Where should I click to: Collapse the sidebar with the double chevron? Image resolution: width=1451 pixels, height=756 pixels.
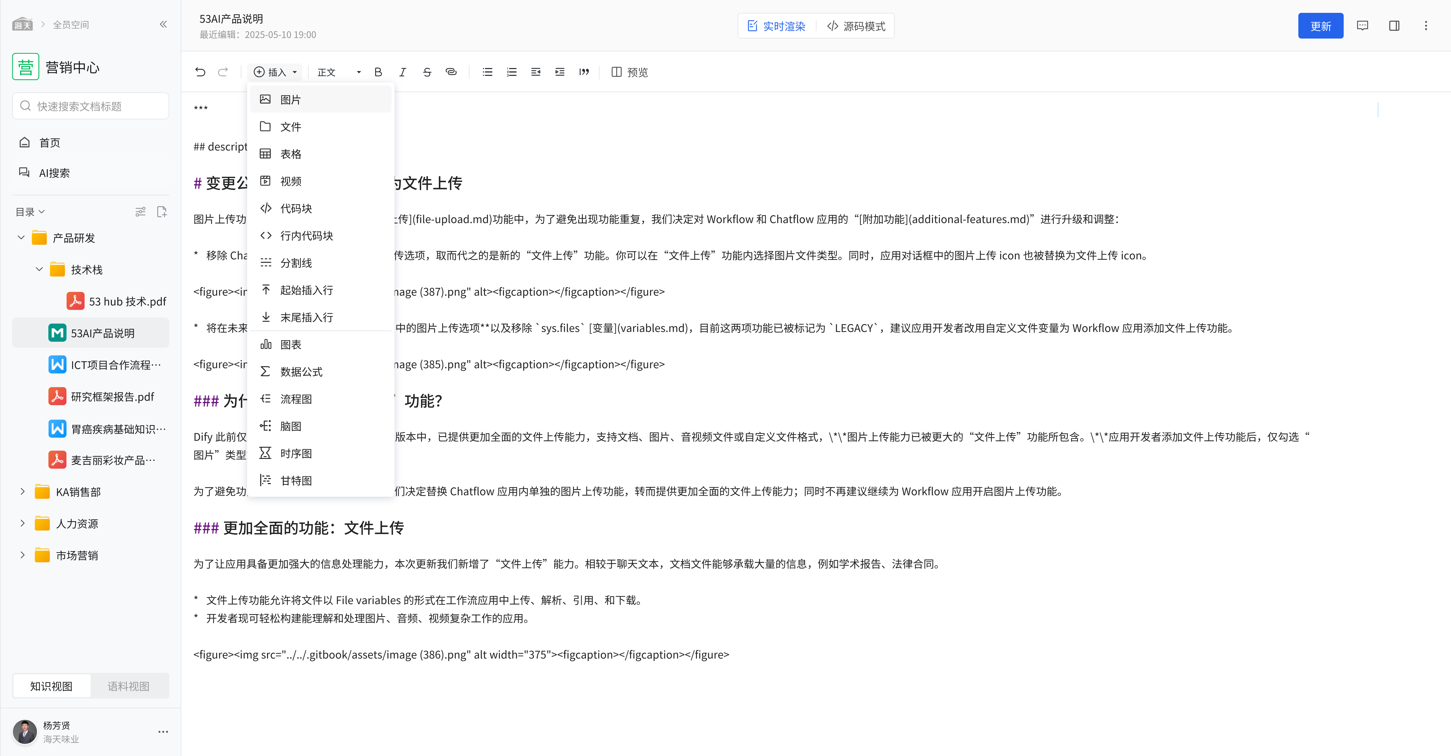(x=163, y=24)
